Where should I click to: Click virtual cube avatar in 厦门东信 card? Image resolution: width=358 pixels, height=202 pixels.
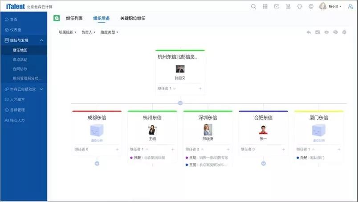[319, 130]
